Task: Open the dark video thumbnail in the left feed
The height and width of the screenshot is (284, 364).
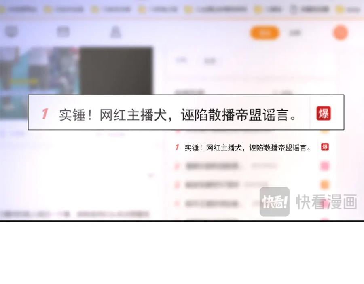Action: tap(116, 71)
